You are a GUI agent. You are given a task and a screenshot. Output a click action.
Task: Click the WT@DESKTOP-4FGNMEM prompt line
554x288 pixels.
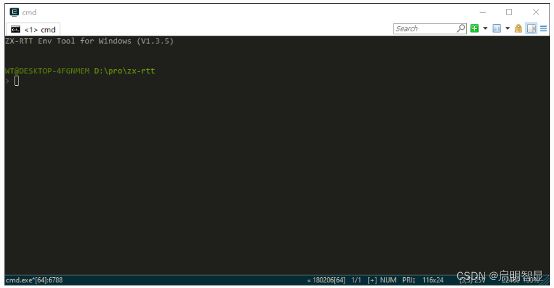coord(80,71)
